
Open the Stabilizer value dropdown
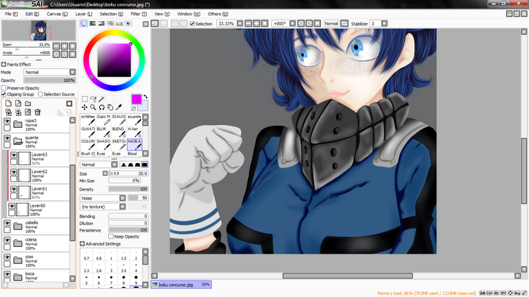click(384, 23)
